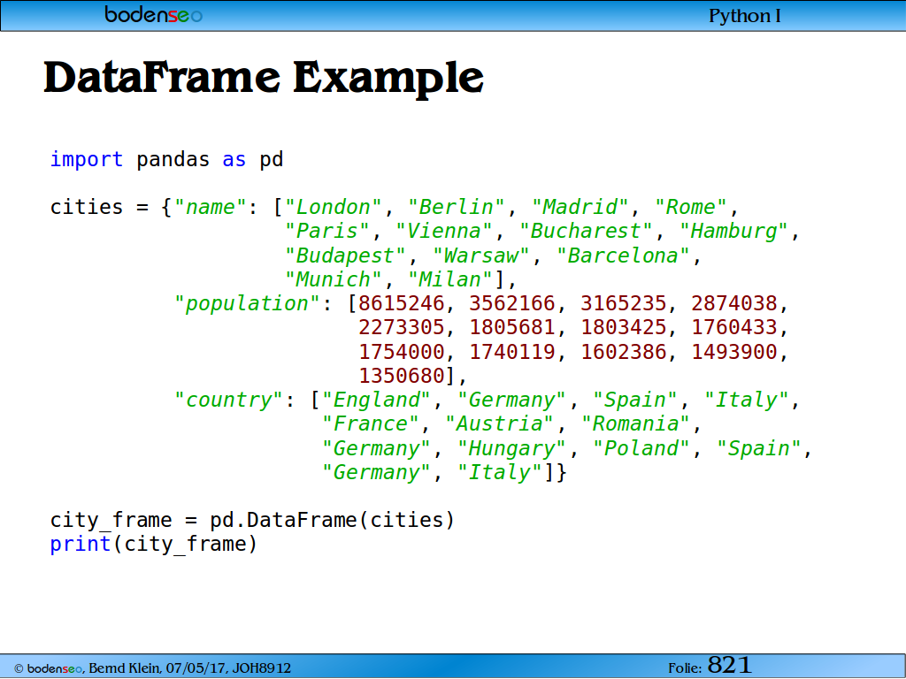Click the number 3165235
Viewport: 906px width, 679px height.
pos(624,304)
